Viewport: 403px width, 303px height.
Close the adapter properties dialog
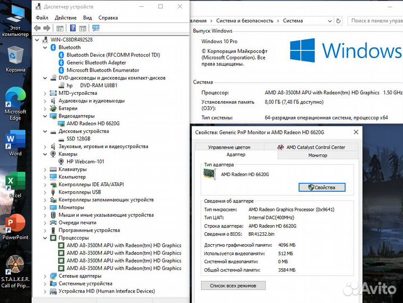356,132
